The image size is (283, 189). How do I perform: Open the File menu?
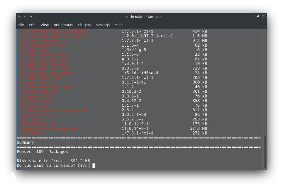[x=21, y=25]
